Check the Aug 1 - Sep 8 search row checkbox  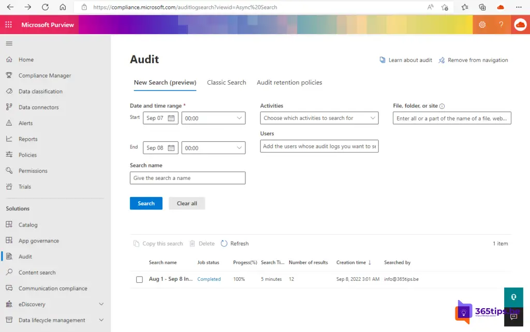pos(139,279)
